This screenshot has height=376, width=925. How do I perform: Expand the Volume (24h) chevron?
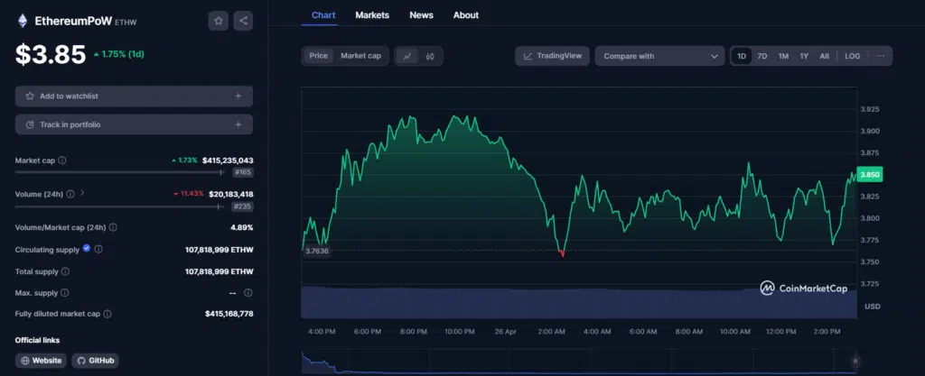click(82, 193)
